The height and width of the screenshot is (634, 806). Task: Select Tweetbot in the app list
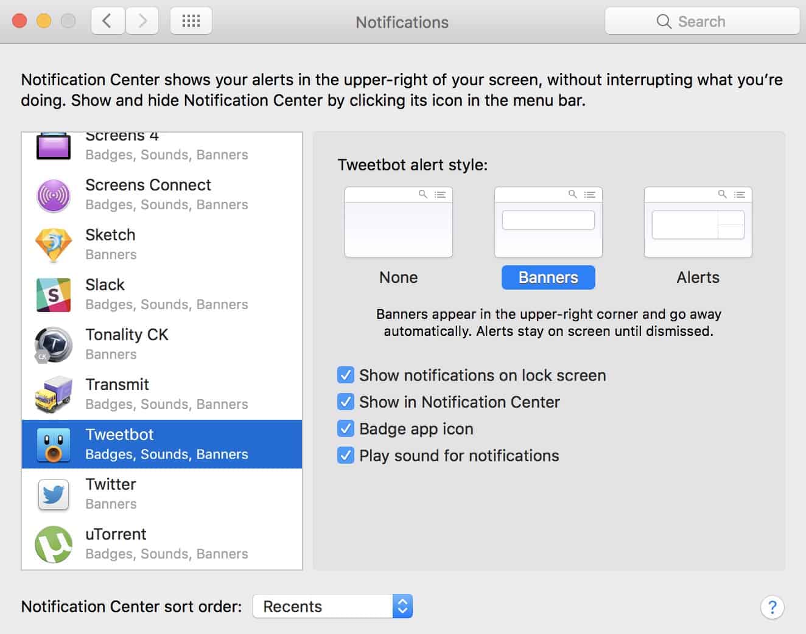click(162, 444)
